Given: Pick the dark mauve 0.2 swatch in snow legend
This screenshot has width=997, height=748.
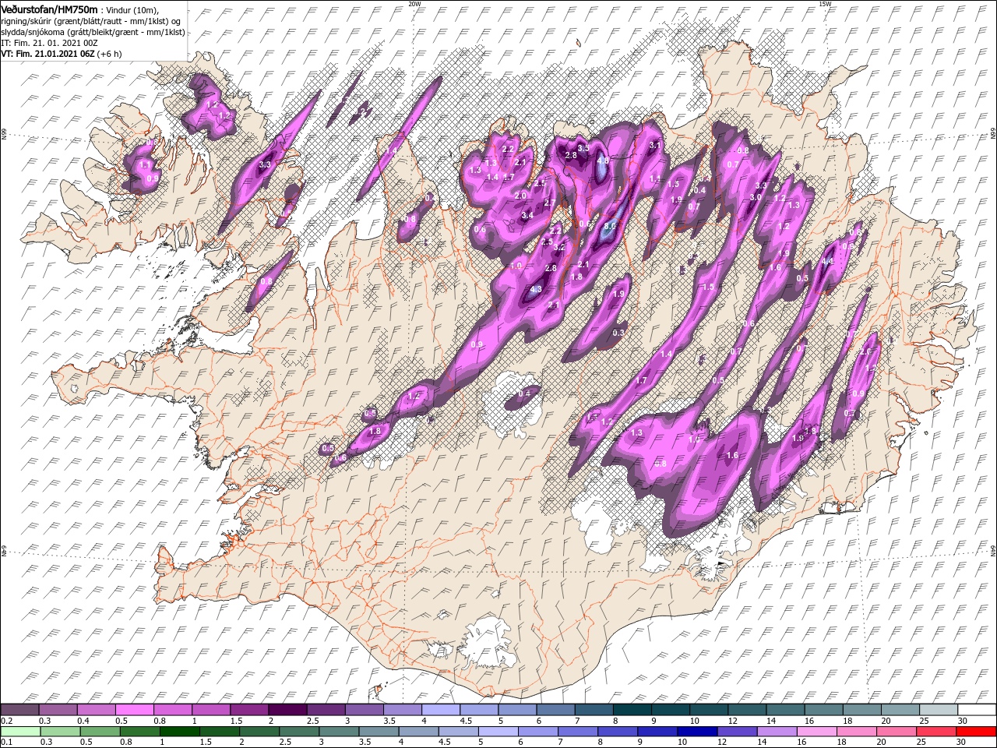Looking at the screenshot, I should pyautogui.click(x=19, y=709).
